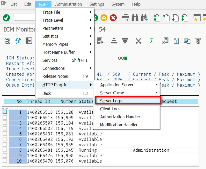Viewport: 206px width, 169px height.
Task: Expand the Connections submenu
Action: tap(65, 68)
